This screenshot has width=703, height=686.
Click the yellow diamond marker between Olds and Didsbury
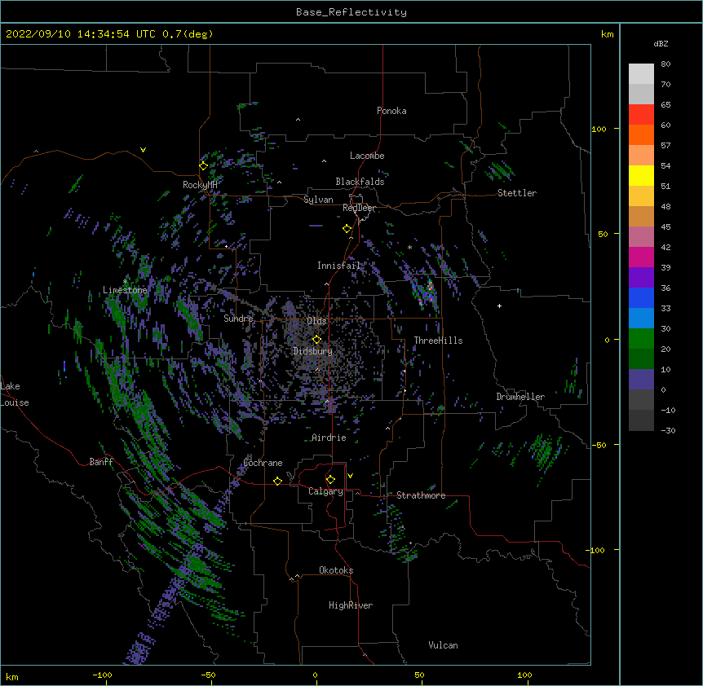(316, 339)
